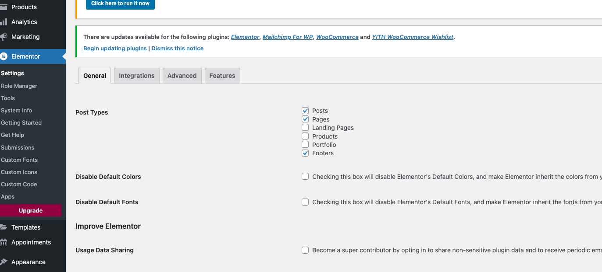Open the Advanced tab
The image size is (602, 272).
[x=182, y=76]
